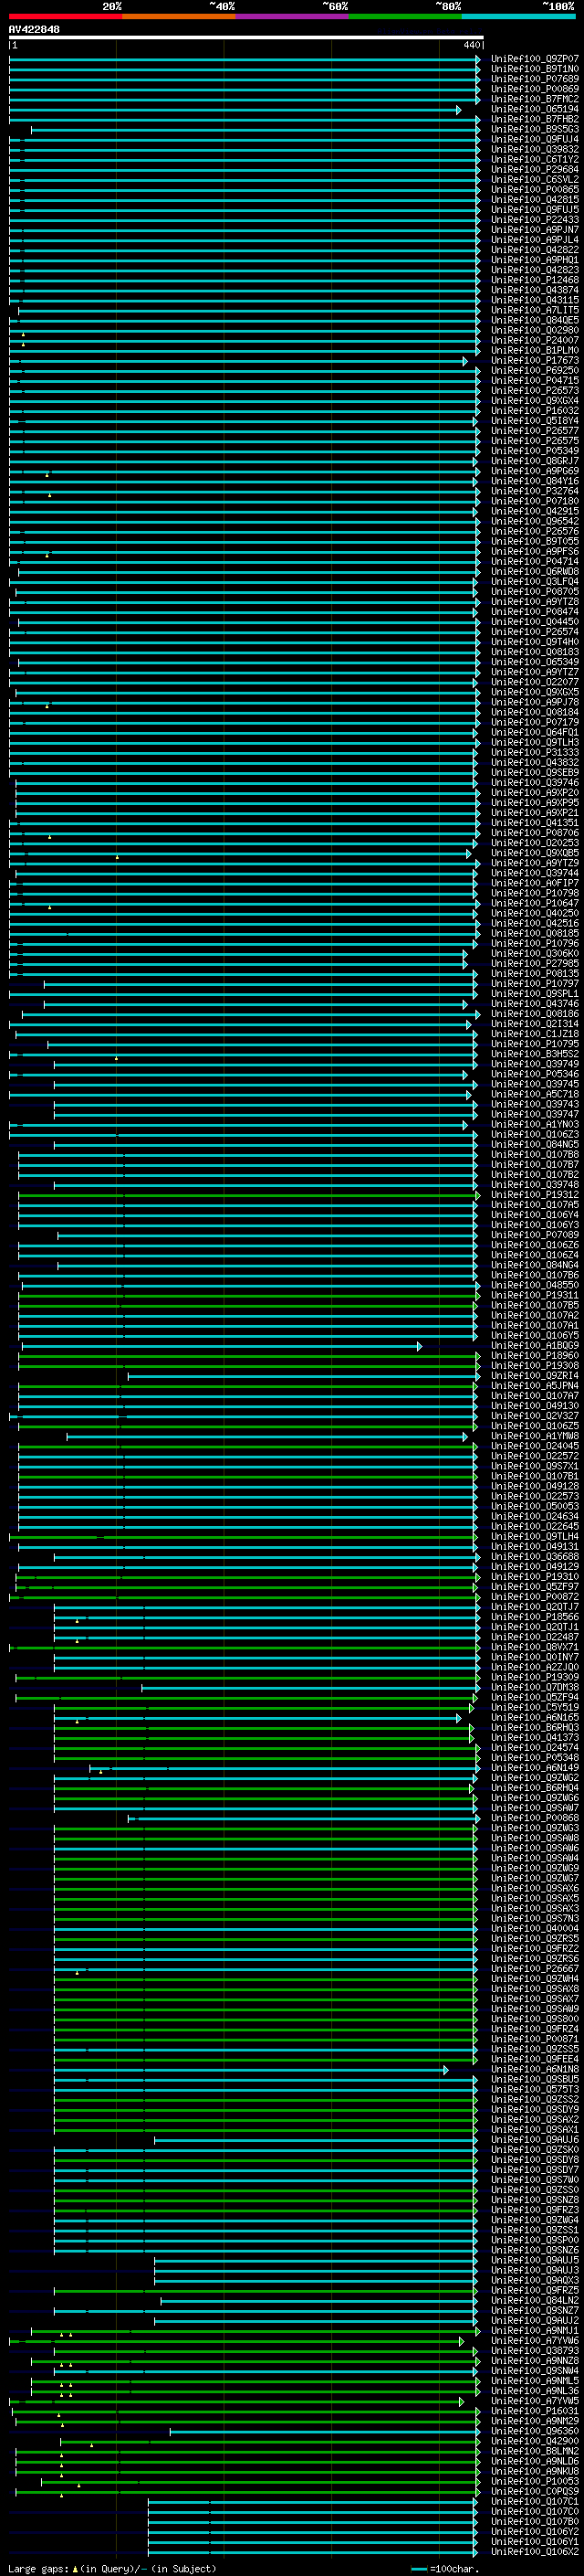The width and height of the screenshot is (584, 2576).
Task: Open hit UniRef100_P07689
Action: tap(535, 79)
